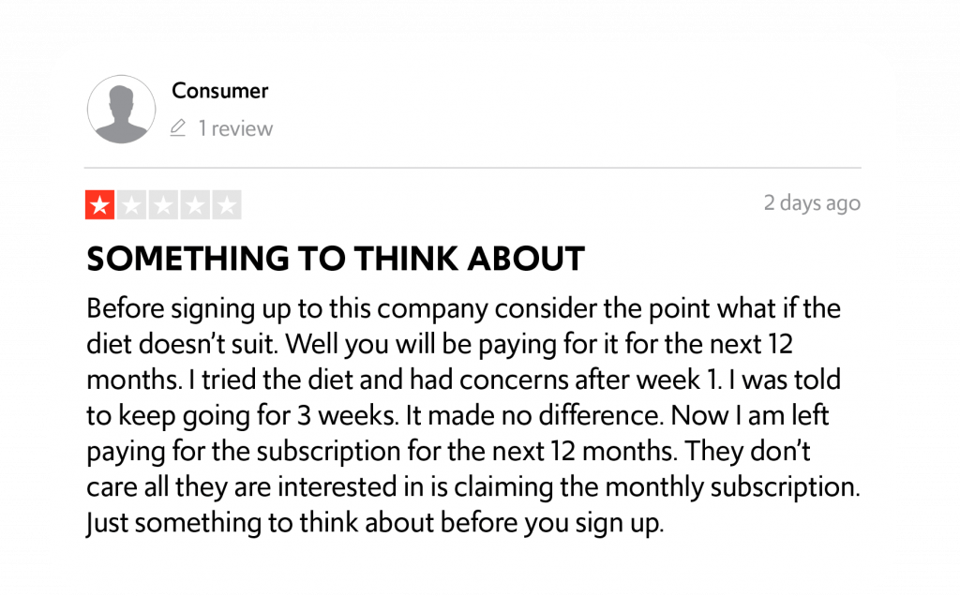Screen dimensions: 960x597
Task: Select the fourth grey star
Action: (195, 204)
